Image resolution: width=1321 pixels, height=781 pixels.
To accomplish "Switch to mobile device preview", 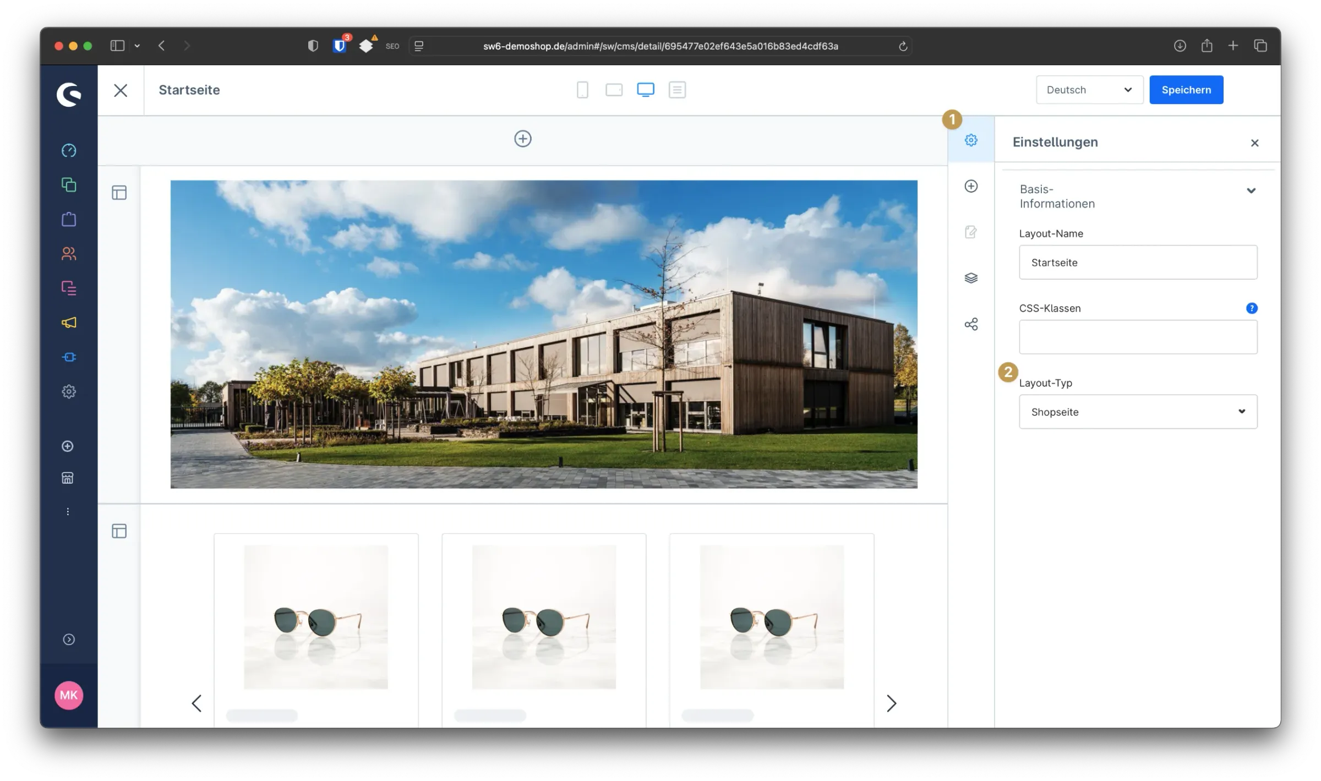I will [582, 90].
